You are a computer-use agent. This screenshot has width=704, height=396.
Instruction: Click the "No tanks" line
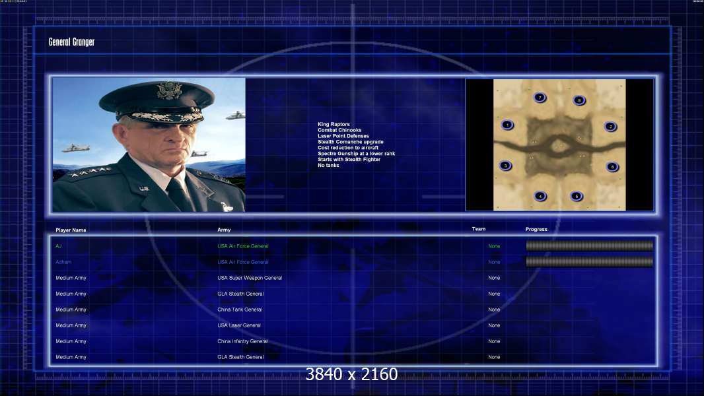tap(328, 165)
